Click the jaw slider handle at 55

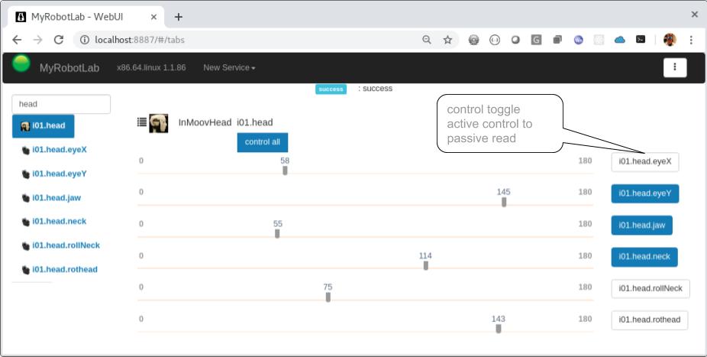click(x=277, y=234)
